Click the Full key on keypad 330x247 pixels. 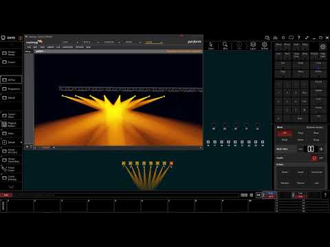[x=305, y=102]
